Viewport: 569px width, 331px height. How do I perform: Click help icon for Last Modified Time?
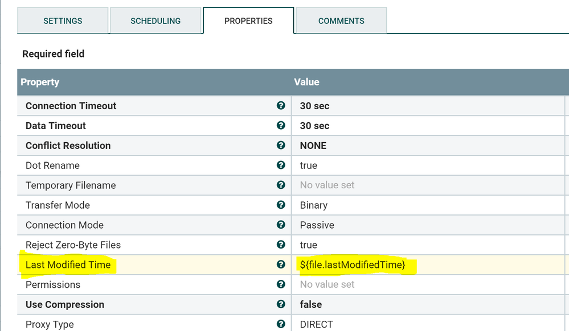[281, 264]
